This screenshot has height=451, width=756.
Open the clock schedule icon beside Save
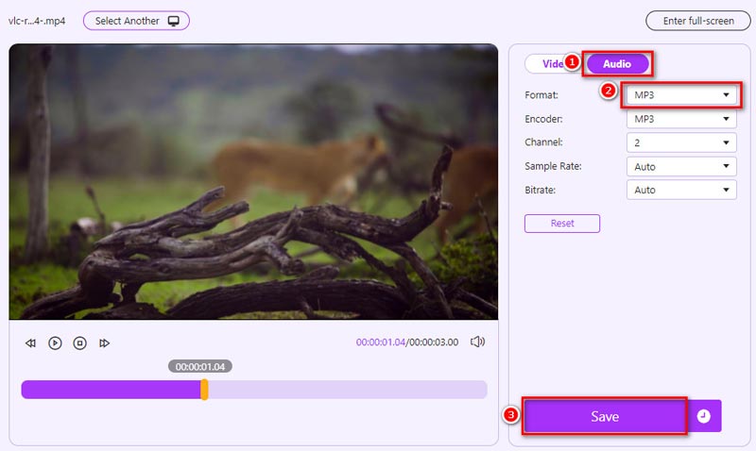704,416
